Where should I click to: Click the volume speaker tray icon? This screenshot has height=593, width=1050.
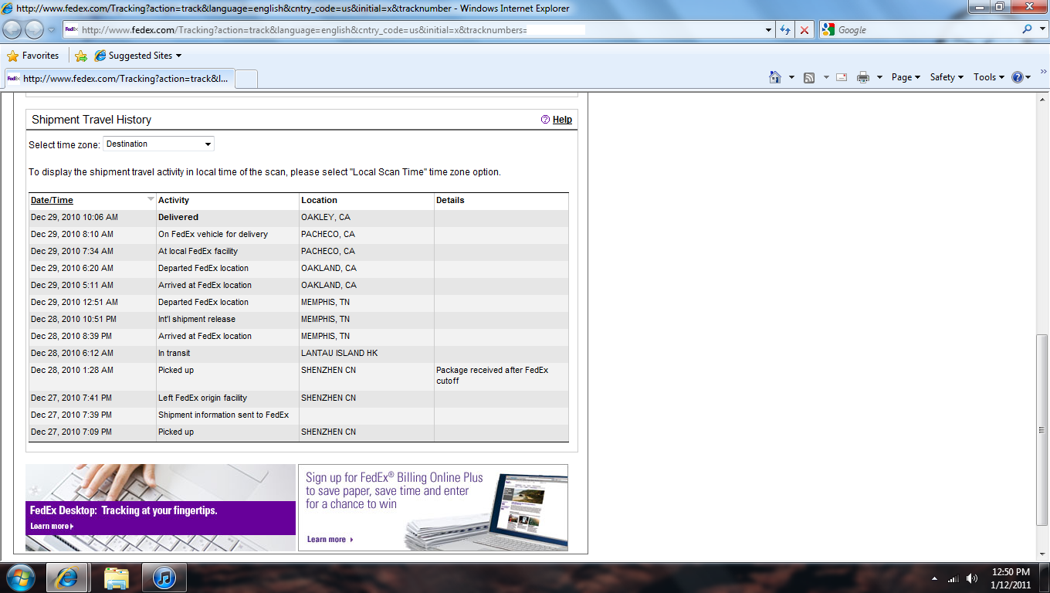(x=971, y=578)
